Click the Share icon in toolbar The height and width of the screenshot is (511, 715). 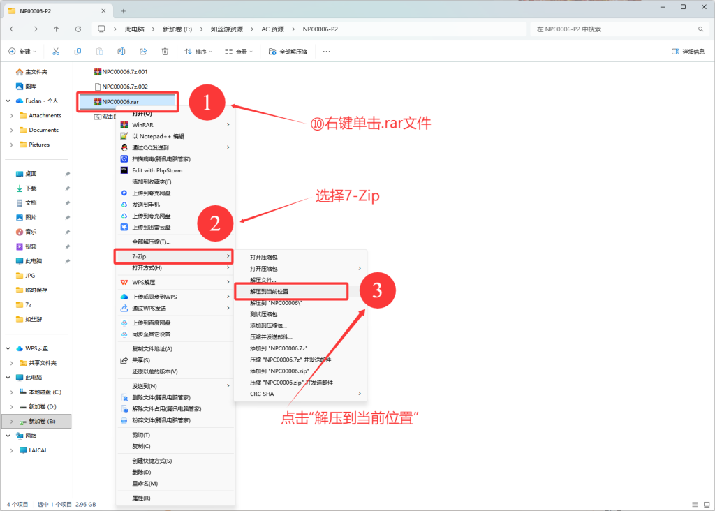click(143, 52)
